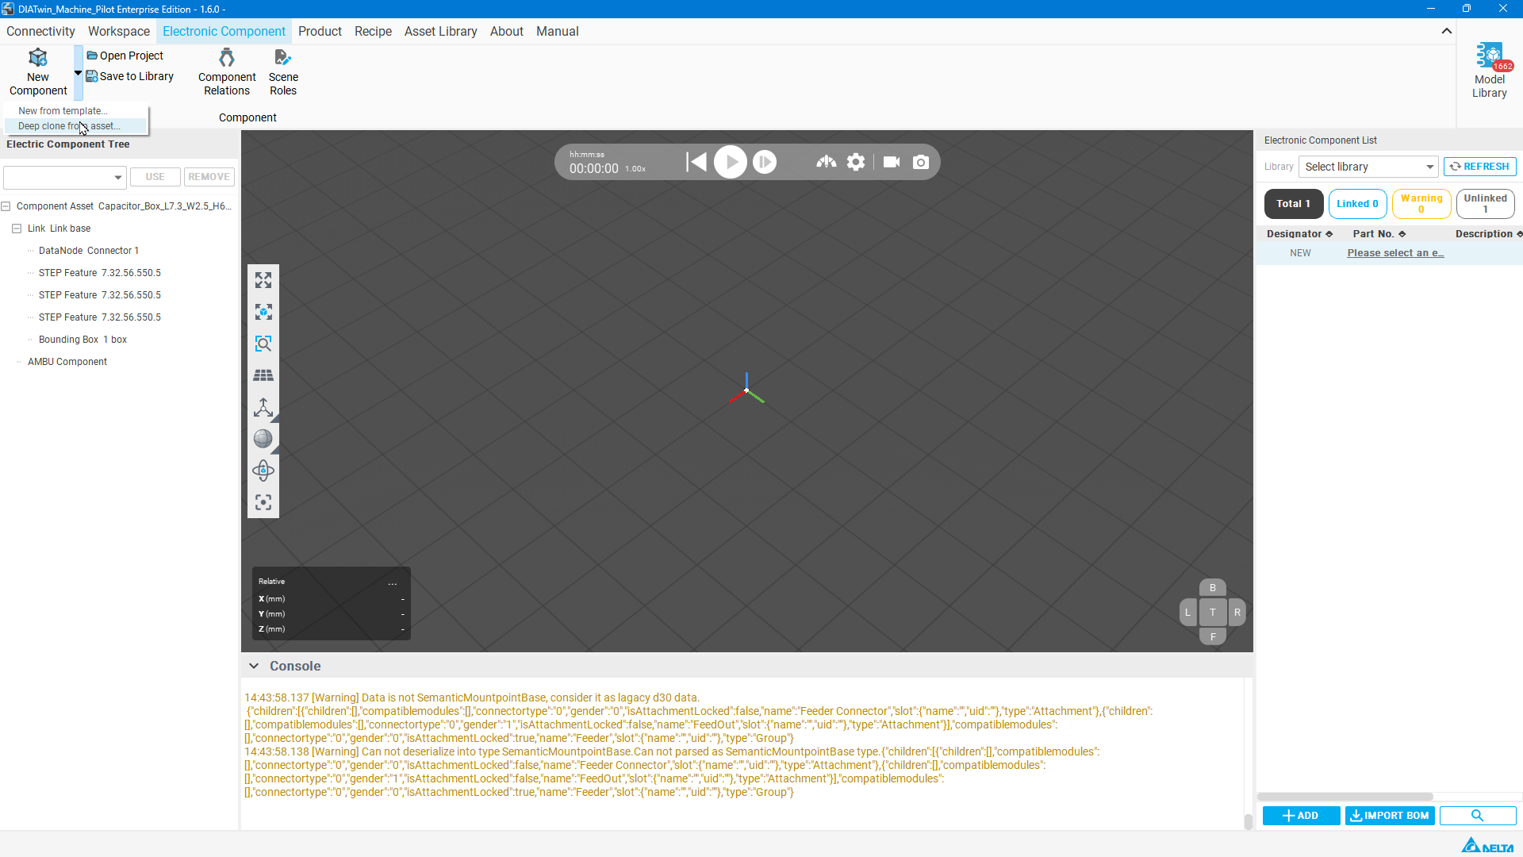1523x857 pixels.
Task: Go to the Asset Library tab
Action: pos(440,31)
